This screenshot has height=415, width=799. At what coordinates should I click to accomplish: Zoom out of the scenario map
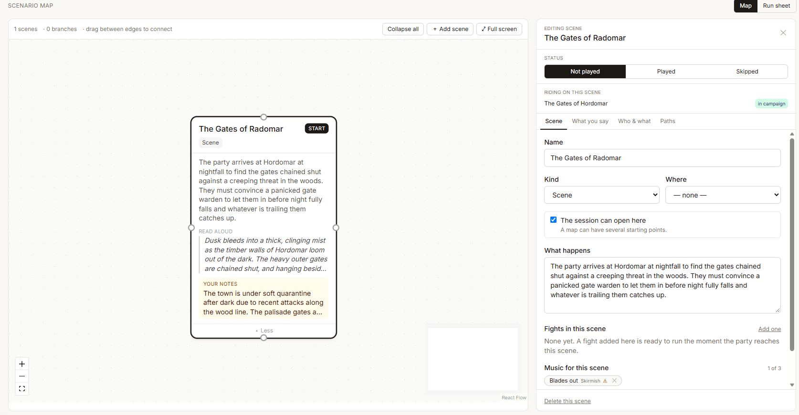22,376
